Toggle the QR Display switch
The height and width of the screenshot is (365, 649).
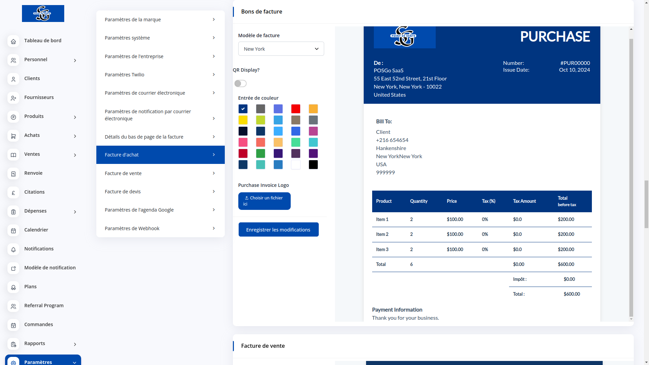(240, 83)
